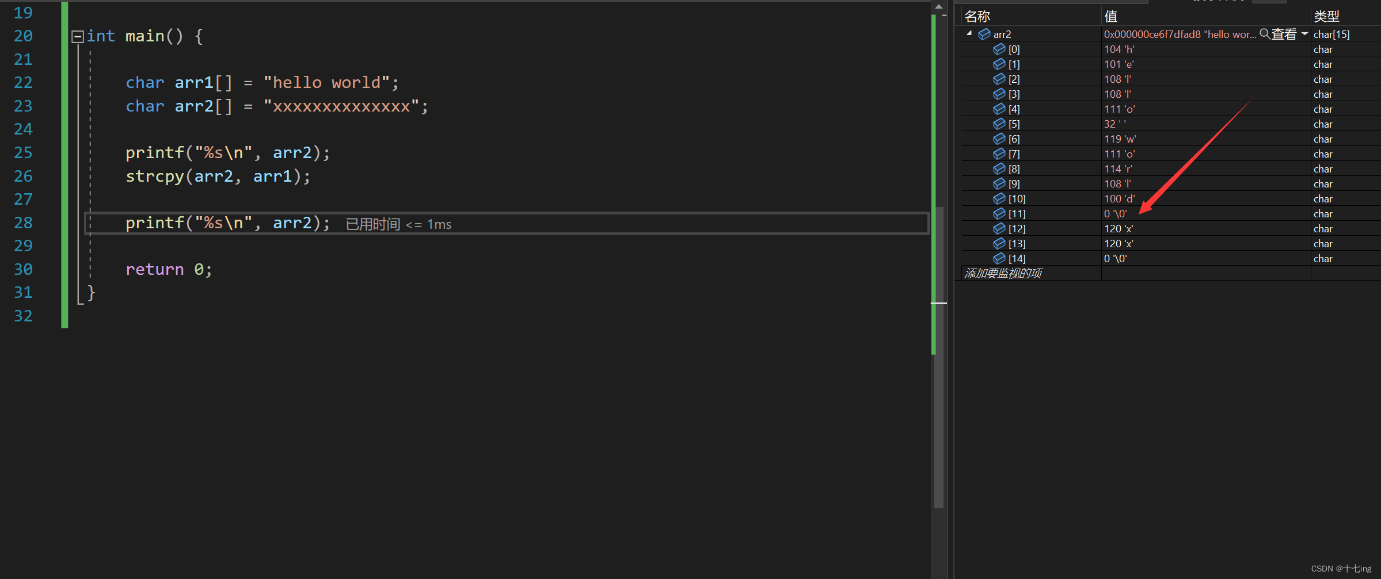Click the main function name
The height and width of the screenshot is (579, 1381).
145,36
